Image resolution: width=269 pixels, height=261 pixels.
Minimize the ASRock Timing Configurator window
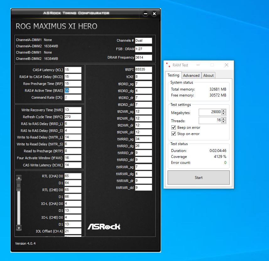pos(145,14)
